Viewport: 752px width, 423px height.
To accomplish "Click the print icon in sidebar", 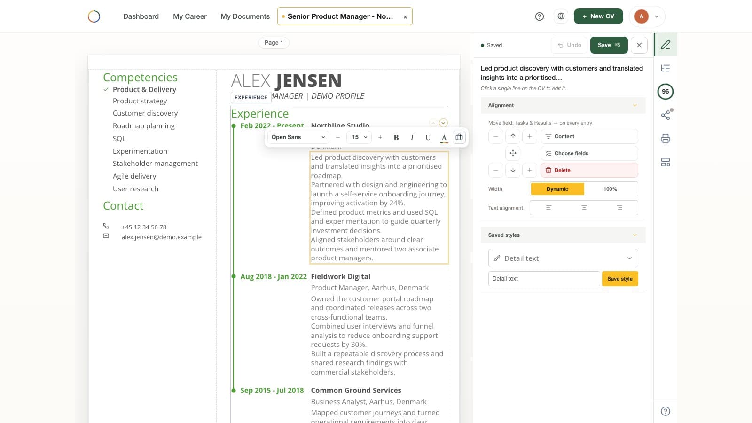I will coord(666,139).
